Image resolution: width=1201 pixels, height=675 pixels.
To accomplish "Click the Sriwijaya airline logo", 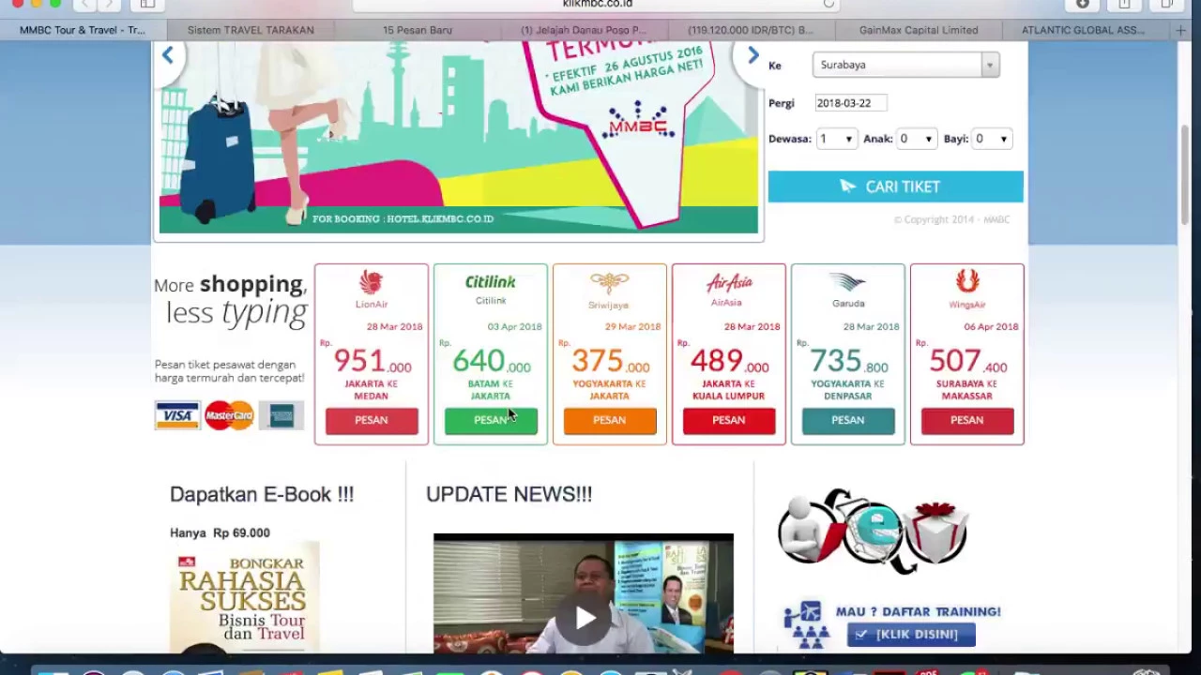I will 609,284.
